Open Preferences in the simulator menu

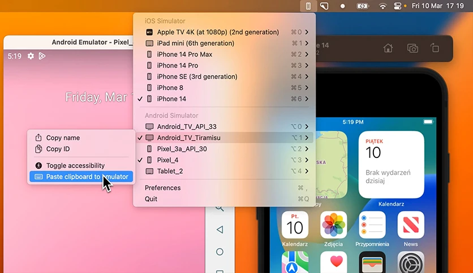tap(225, 188)
